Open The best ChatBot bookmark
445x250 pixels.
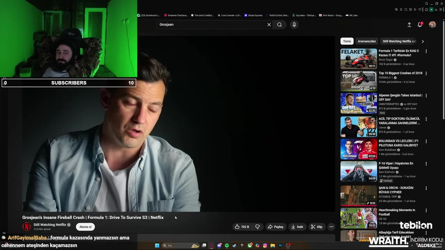point(202,15)
